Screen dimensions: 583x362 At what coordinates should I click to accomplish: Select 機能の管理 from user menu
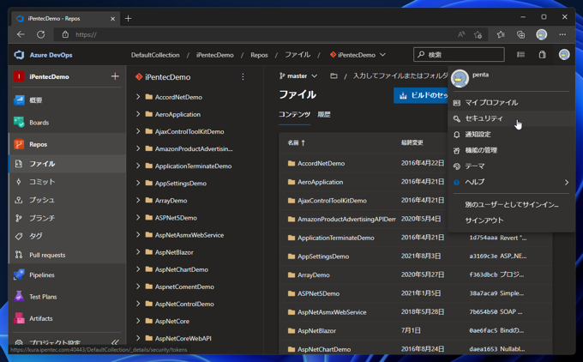click(x=511, y=150)
